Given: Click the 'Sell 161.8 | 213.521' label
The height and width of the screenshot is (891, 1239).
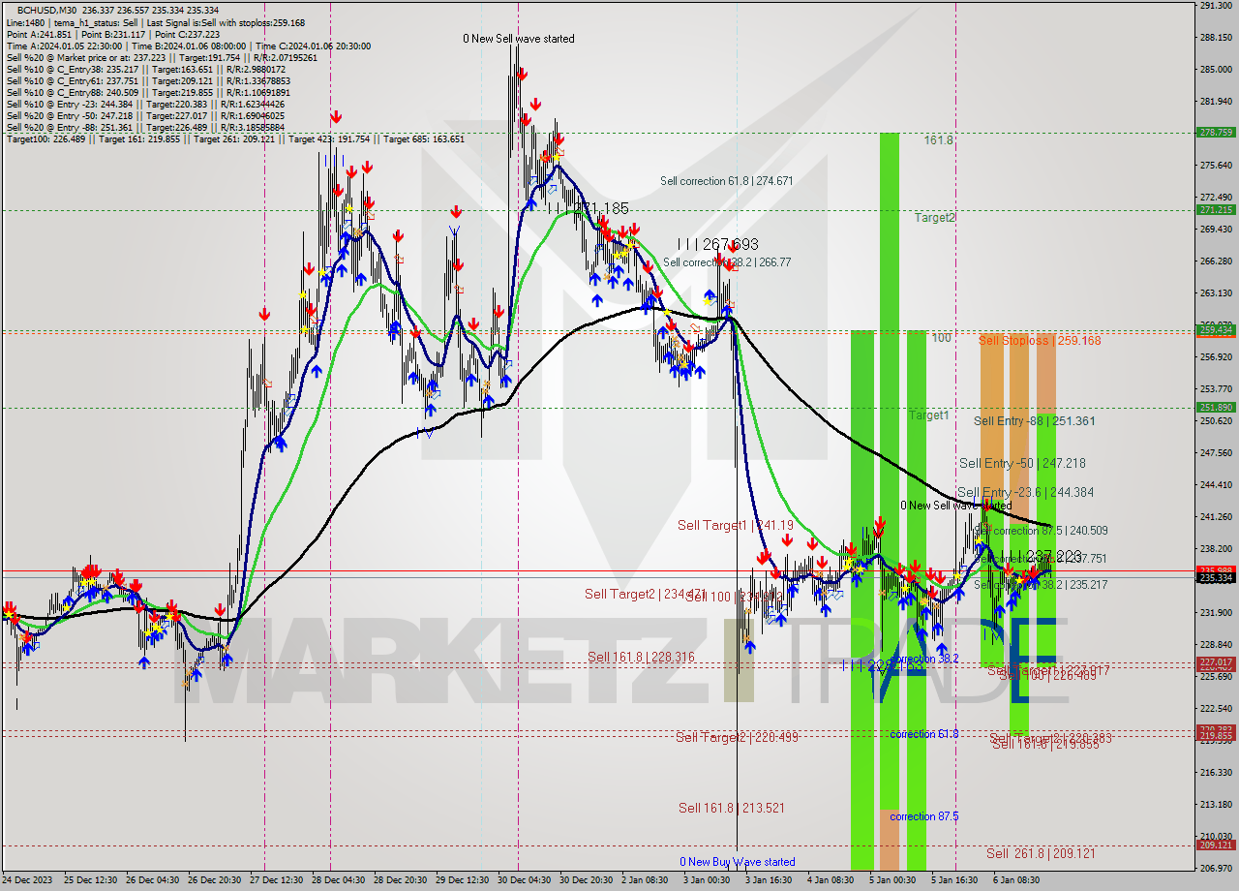Looking at the screenshot, I should [x=731, y=808].
